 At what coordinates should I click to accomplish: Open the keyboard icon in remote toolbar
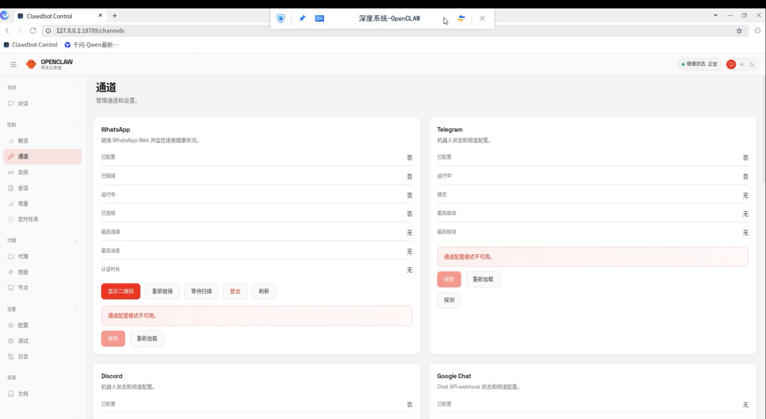(320, 19)
